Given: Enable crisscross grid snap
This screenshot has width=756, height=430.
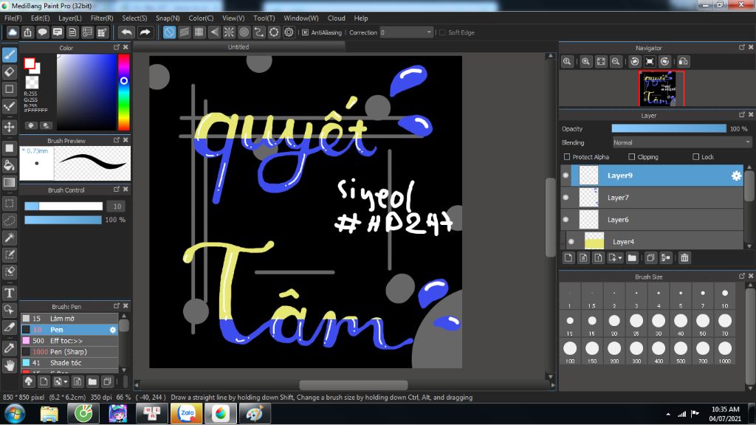Looking at the screenshot, I should pyautogui.click(x=199, y=32).
